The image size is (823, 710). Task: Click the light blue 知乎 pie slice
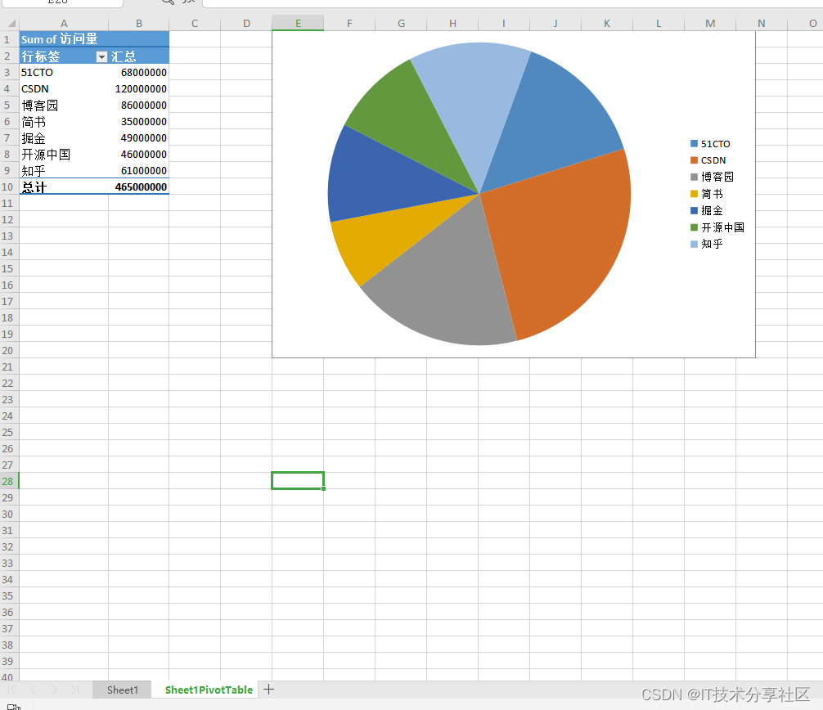click(x=472, y=100)
